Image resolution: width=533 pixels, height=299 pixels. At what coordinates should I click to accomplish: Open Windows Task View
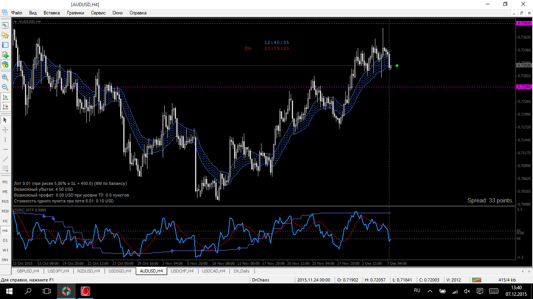click(47, 291)
